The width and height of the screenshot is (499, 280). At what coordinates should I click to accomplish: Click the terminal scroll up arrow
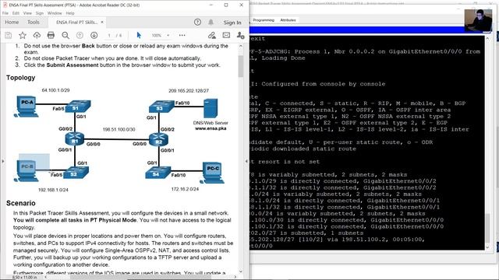click(x=487, y=39)
